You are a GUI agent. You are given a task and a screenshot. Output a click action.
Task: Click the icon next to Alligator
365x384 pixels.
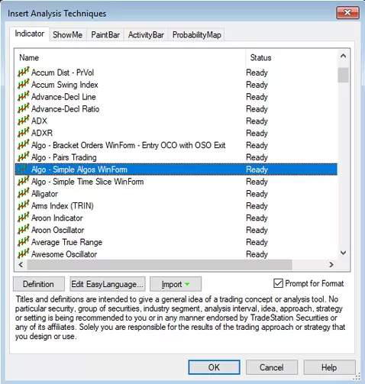[23, 193]
